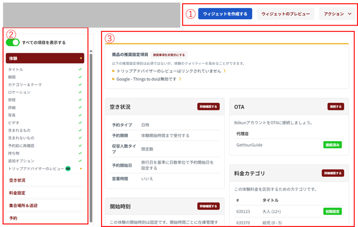Click the green checkmark next to 写真
The height and width of the screenshot is (227, 358).
80,115
